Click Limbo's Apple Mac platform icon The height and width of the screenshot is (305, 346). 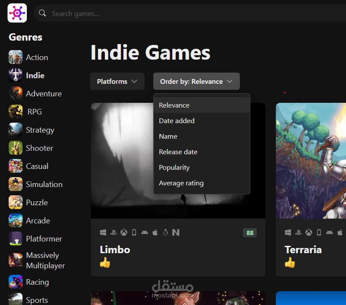(x=155, y=232)
